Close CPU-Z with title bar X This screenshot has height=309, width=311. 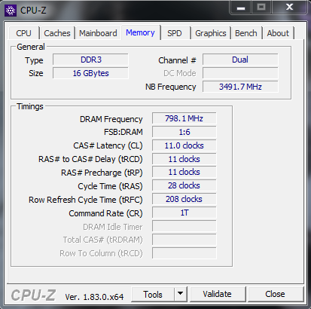(x=289, y=7)
